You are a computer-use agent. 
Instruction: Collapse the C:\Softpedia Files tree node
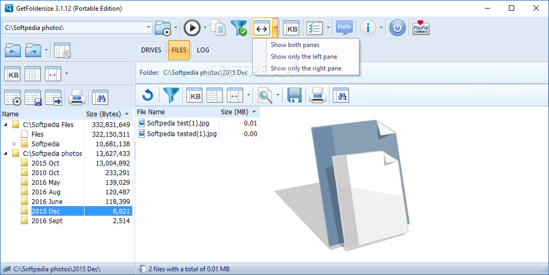click(x=5, y=124)
